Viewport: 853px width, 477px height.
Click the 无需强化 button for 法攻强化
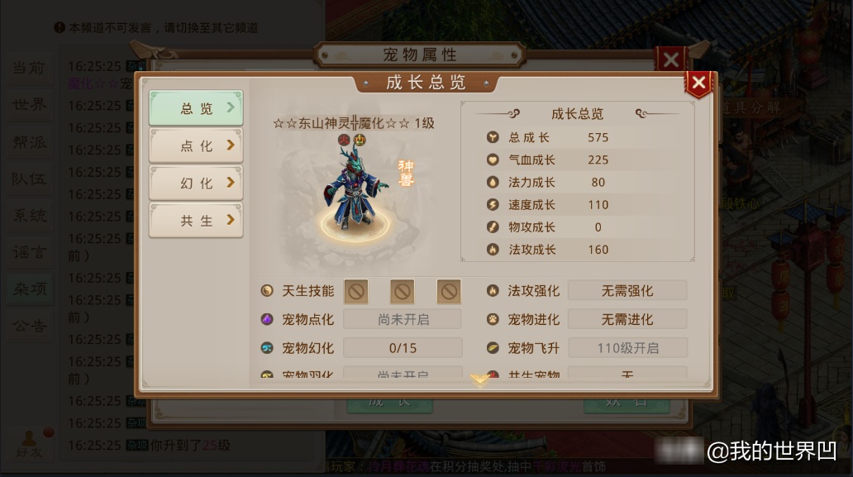click(627, 291)
